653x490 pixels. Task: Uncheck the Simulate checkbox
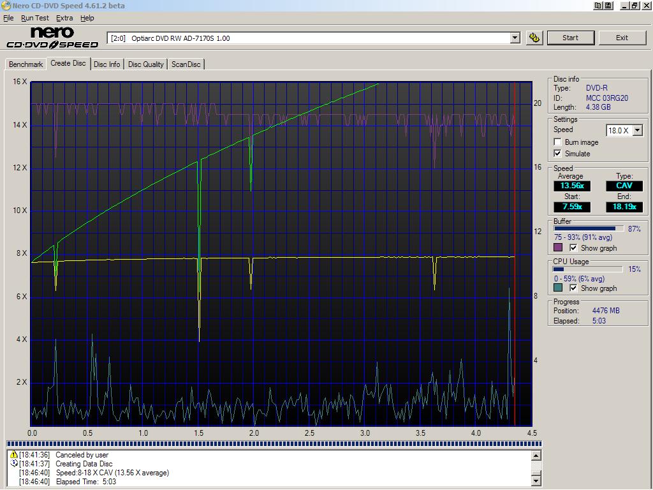[557, 153]
